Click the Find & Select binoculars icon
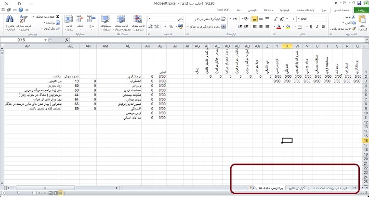This screenshot has height=197, width=369. tap(11, 19)
